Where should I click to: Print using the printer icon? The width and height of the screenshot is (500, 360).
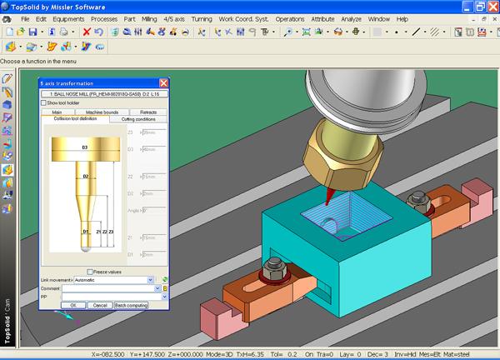click(x=64, y=32)
